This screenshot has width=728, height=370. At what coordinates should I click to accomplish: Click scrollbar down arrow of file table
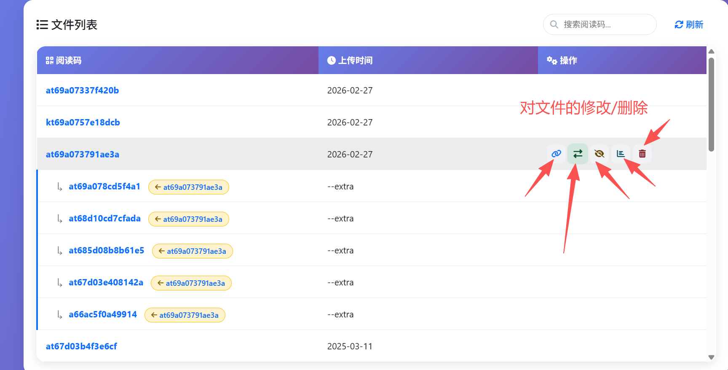pyautogui.click(x=711, y=357)
